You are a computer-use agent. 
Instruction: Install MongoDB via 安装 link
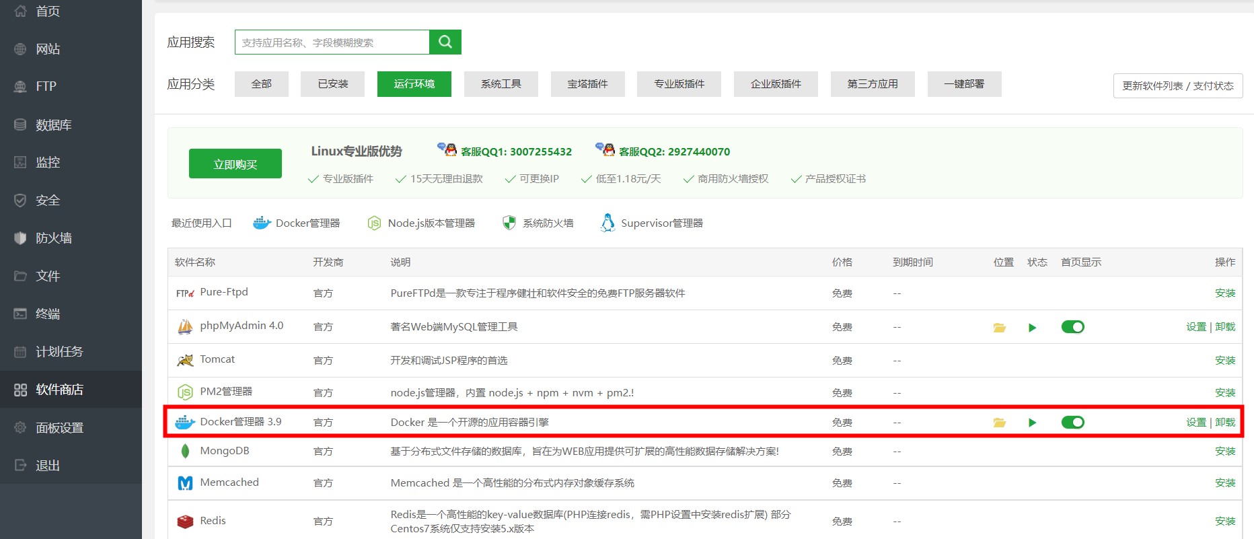[1225, 452]
